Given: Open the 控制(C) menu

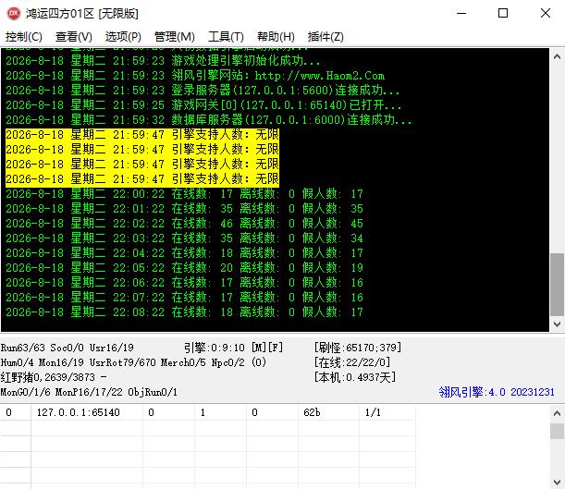Looking at the screenshot, I should click(x=24, y=37).
